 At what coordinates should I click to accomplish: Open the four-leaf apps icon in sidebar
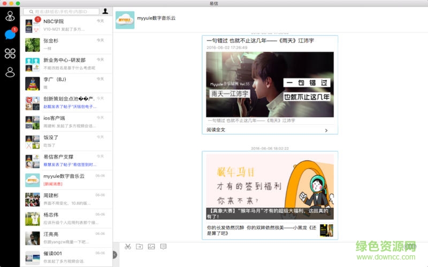coord(10,53)
